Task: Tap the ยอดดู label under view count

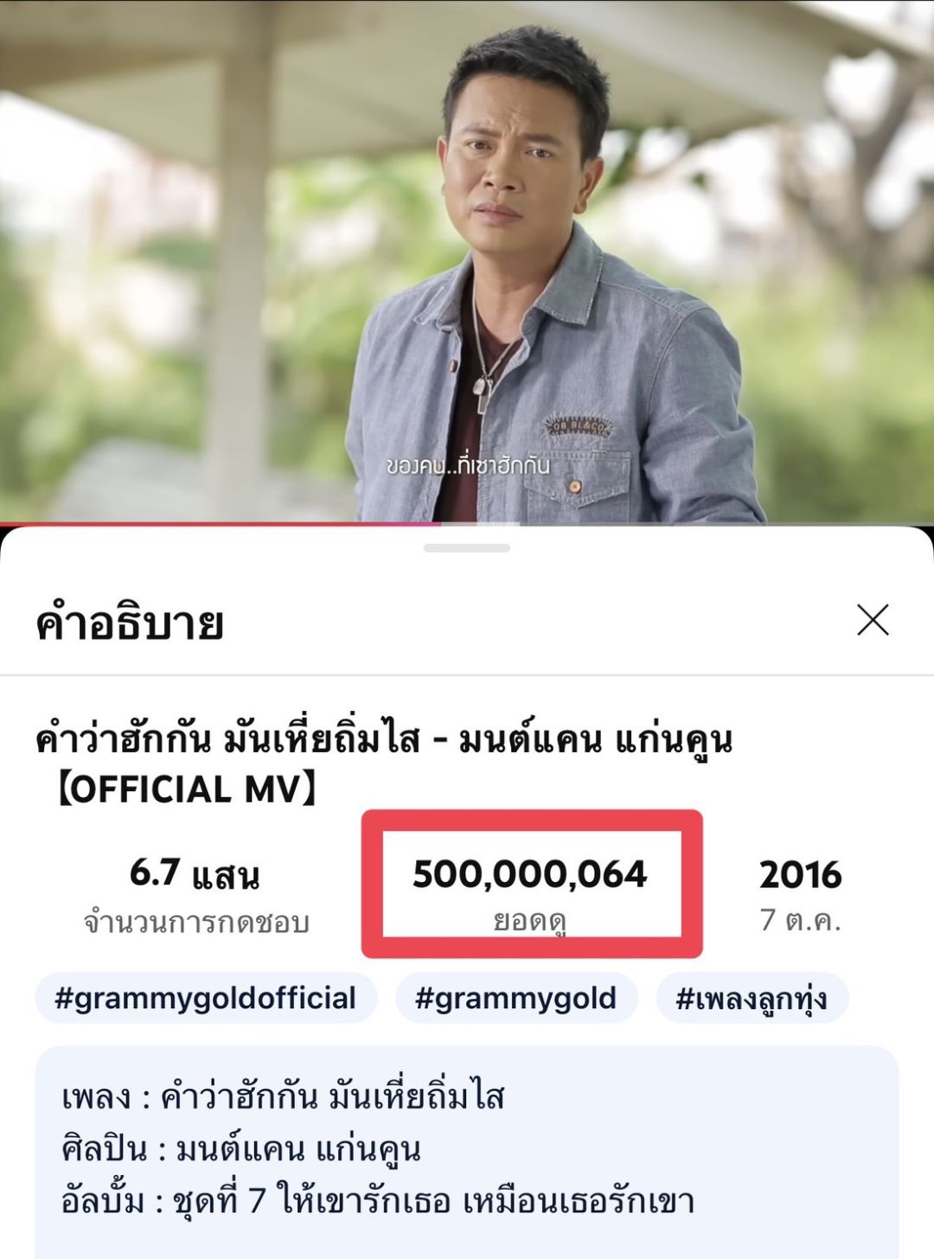Action: (x=530, y=922)
